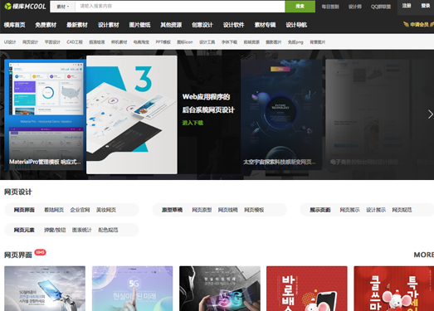Viewport: 434px width, 311px height.
Task: Open 其他资源 in main navigation
Action: coord(171,25)
